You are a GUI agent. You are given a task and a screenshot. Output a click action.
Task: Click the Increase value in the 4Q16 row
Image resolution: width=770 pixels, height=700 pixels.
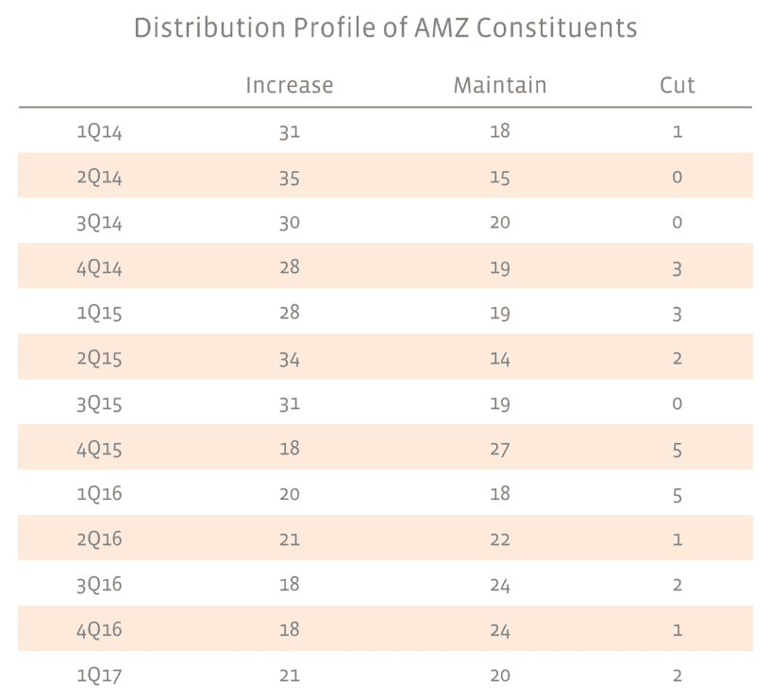click(x=290, y=630)
